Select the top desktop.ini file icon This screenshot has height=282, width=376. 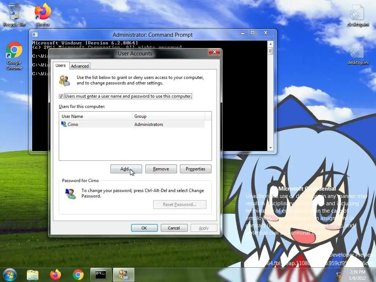pyautogui.click(x=358, y=15)
